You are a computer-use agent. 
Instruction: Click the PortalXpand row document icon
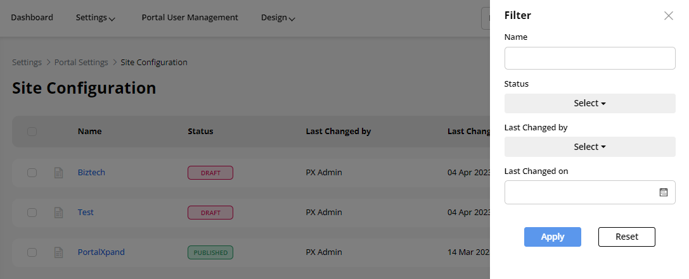click(58, 252)
